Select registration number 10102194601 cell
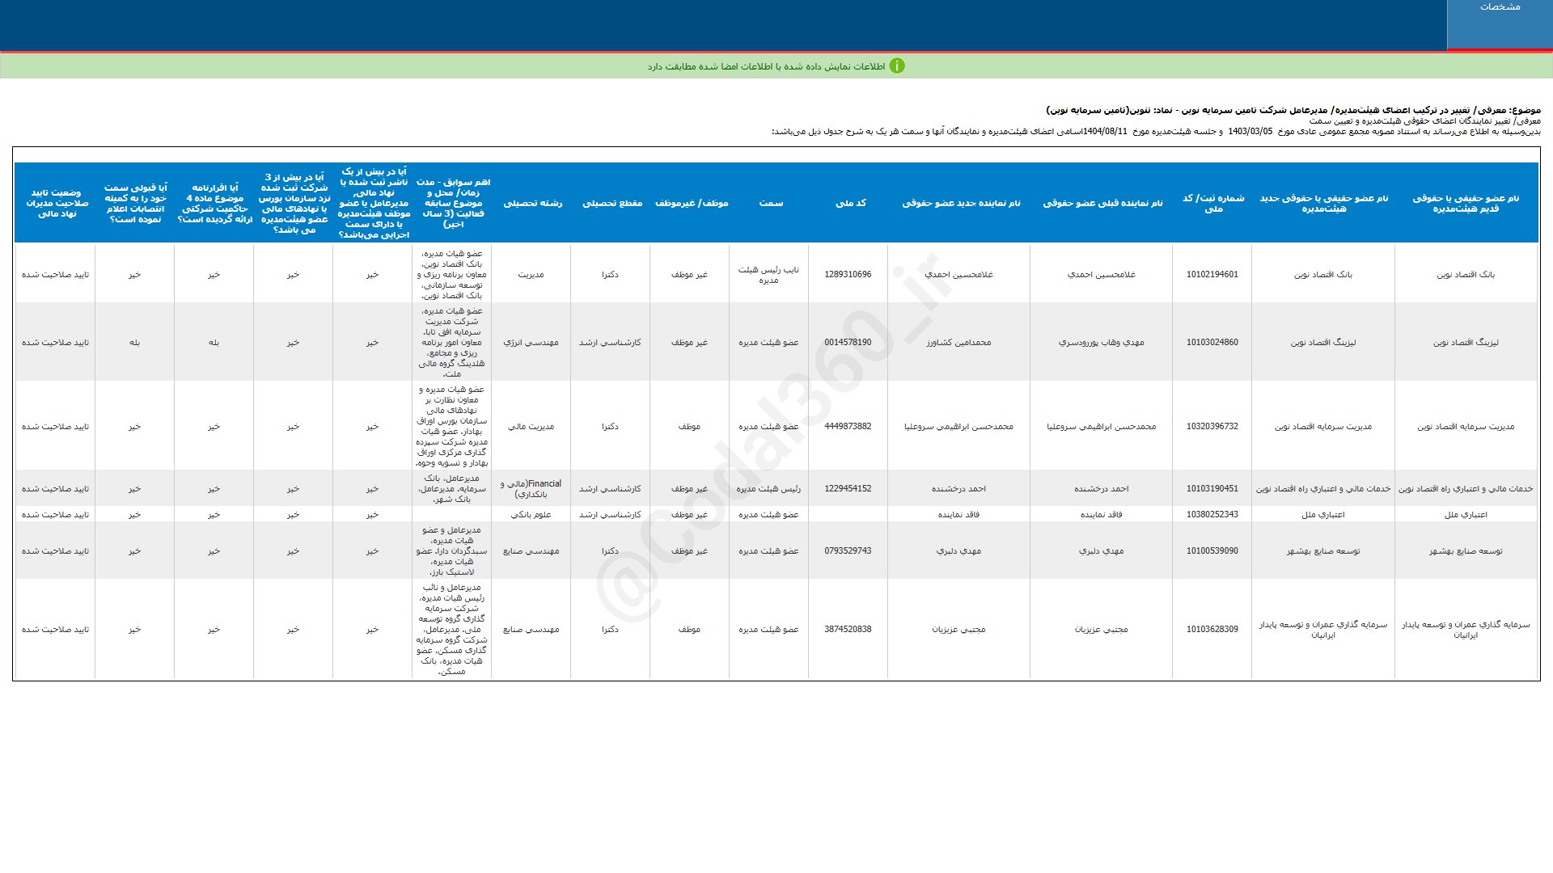This screenshot has height=873, width=1553. coord(1212,275)
